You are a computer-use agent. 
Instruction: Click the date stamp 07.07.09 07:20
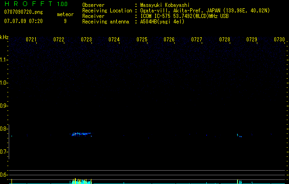23,21
